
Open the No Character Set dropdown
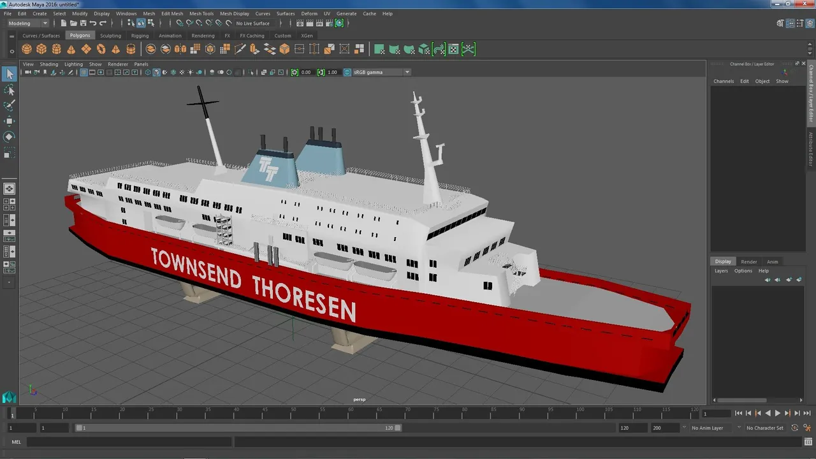[764, 428]
